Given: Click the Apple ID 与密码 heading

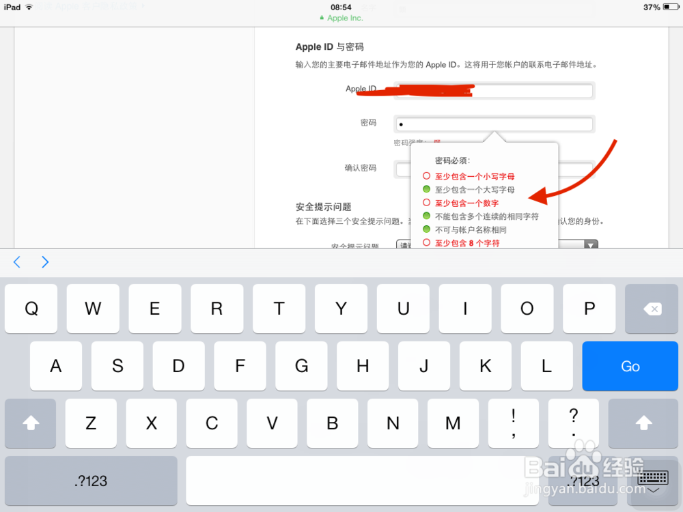Looking at the screenshot, I should [329, 46].
